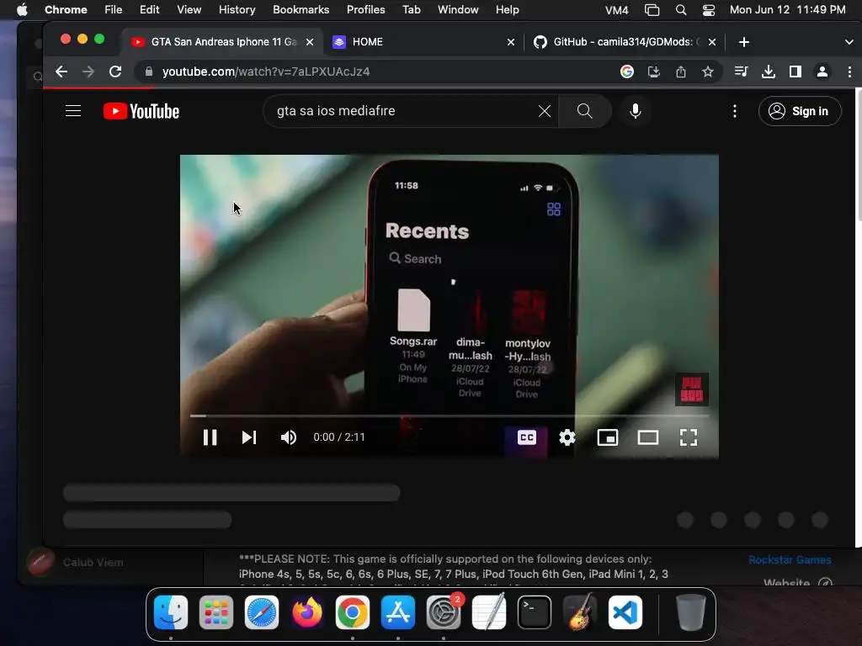Start voice search with the microphone icon
The image size is (862, 646).
635,111
